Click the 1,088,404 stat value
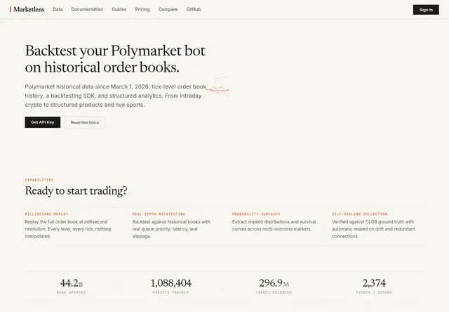 [170, 283]
